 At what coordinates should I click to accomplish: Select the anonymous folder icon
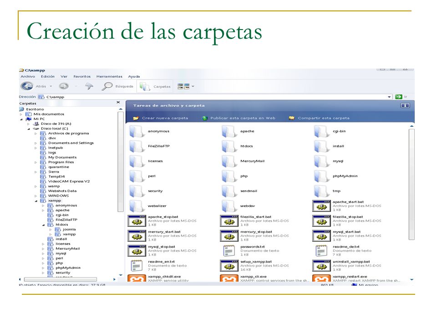(x=136, y=131)
